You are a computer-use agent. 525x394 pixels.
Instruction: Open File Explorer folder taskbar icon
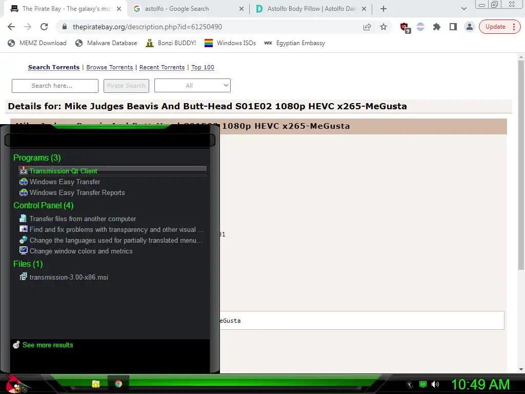tap(96, 384)
